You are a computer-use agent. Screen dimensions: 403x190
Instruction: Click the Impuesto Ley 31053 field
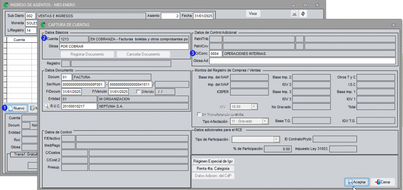[343, 149]
